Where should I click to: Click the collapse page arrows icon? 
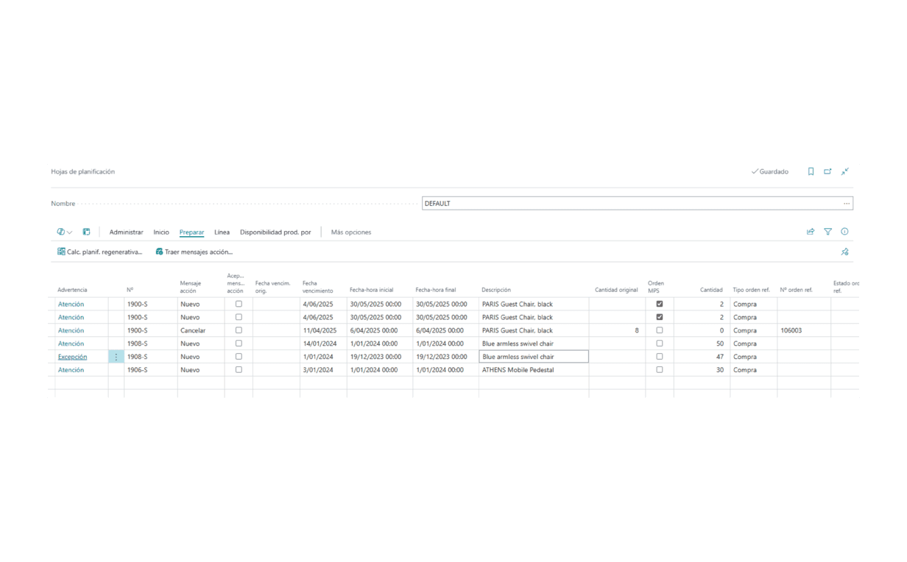[844, 171]
